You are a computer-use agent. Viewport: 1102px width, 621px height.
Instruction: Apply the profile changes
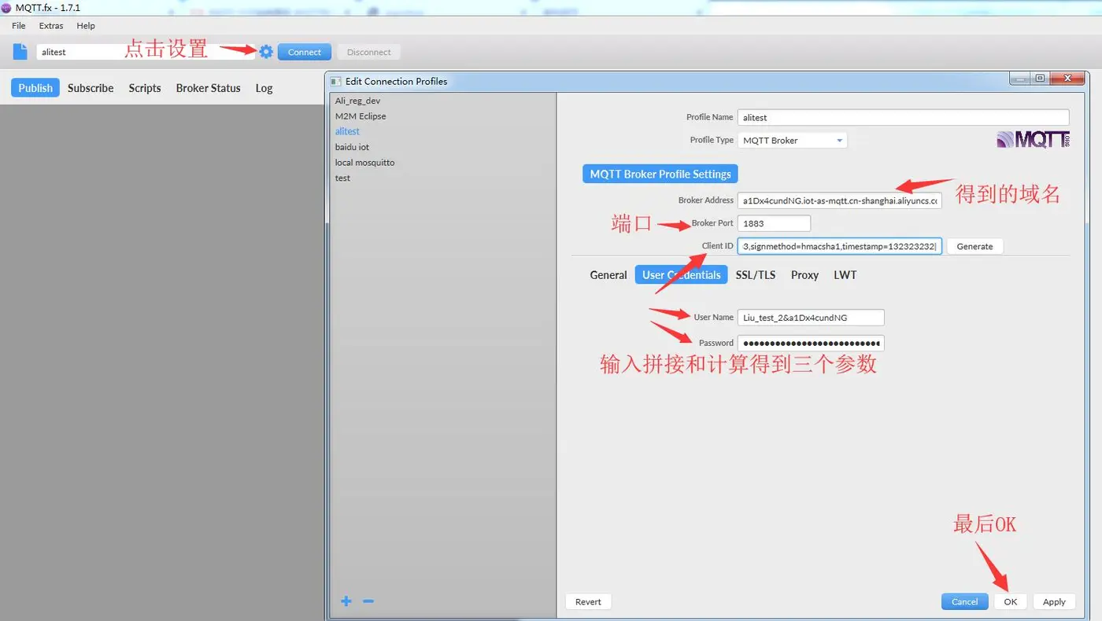pos(1054,602)
